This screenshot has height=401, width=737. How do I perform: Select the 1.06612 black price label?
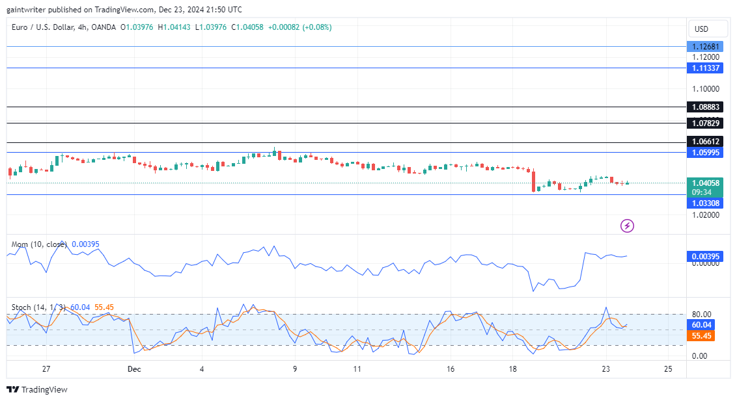705,142
